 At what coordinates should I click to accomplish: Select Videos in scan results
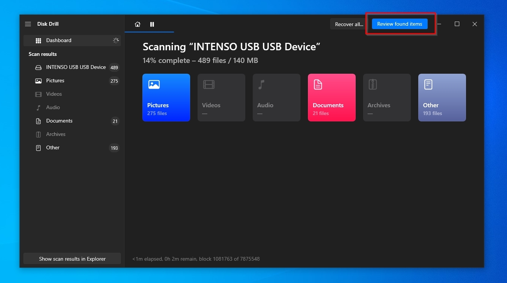72,94
